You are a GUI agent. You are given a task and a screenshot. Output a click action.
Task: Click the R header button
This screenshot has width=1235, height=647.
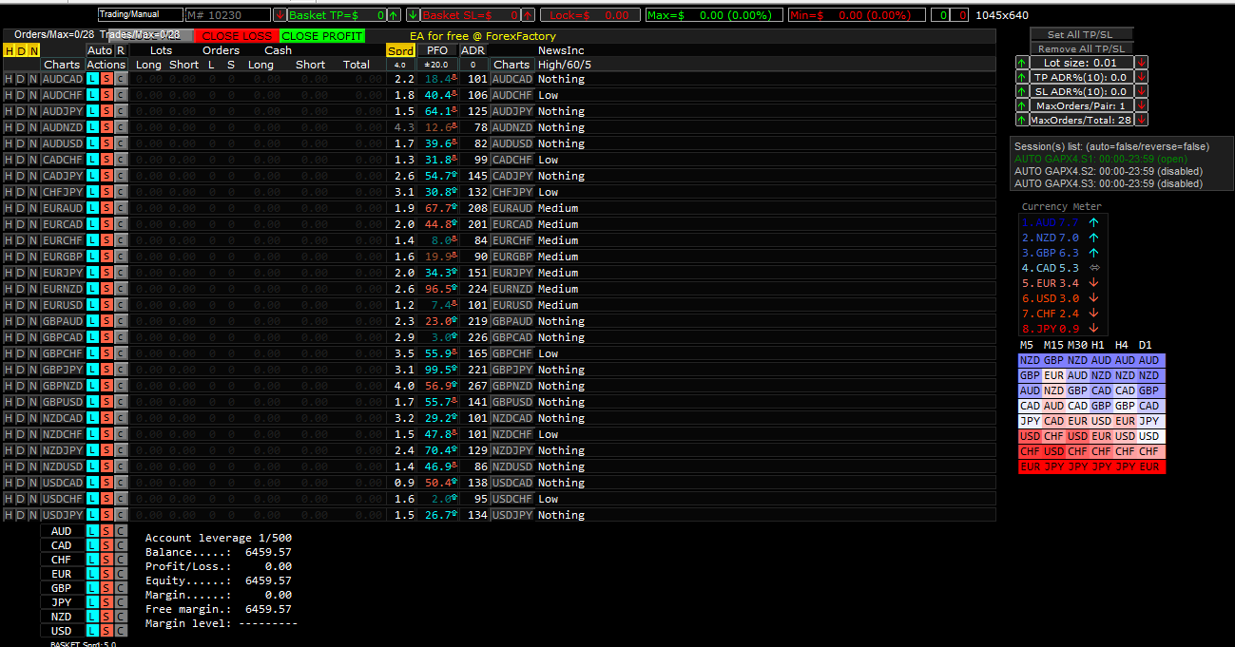(x=121, y=50)
